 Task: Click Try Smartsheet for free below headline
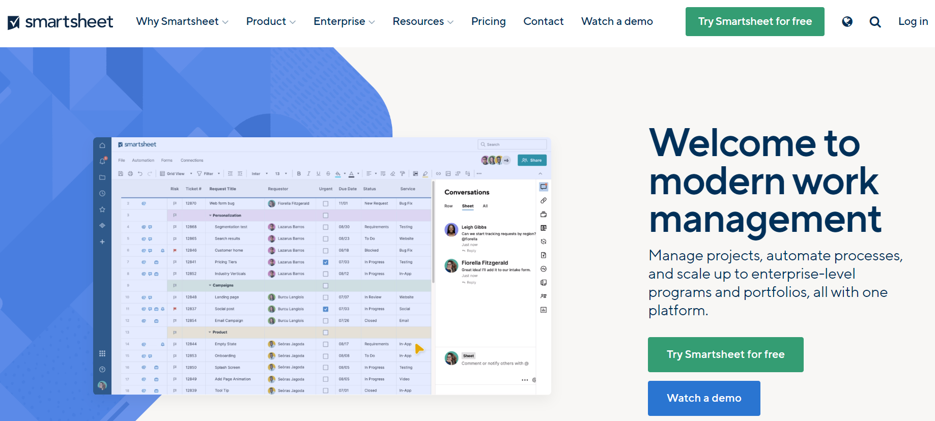[726, 354]
